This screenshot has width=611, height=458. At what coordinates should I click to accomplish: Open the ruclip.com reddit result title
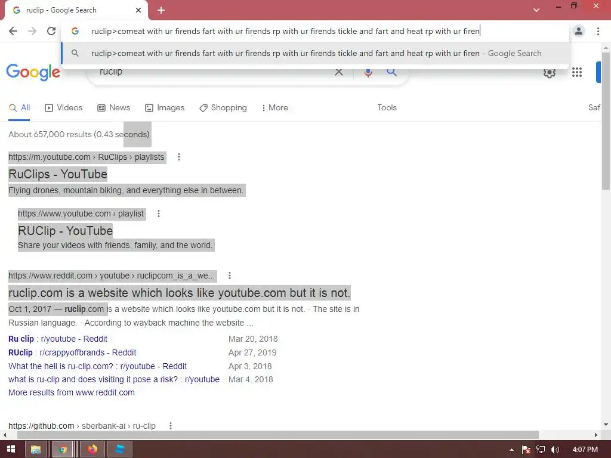179,293
